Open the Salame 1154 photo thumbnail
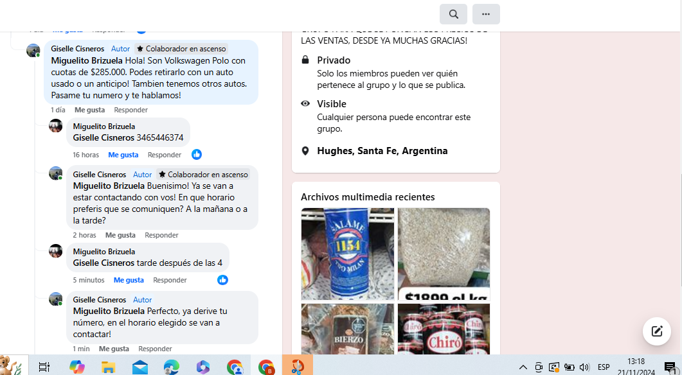 pyautogui.click(x=347, y=254)
